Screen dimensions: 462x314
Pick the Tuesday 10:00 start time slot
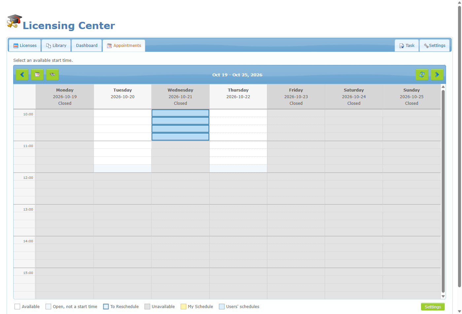pos(122,113)
